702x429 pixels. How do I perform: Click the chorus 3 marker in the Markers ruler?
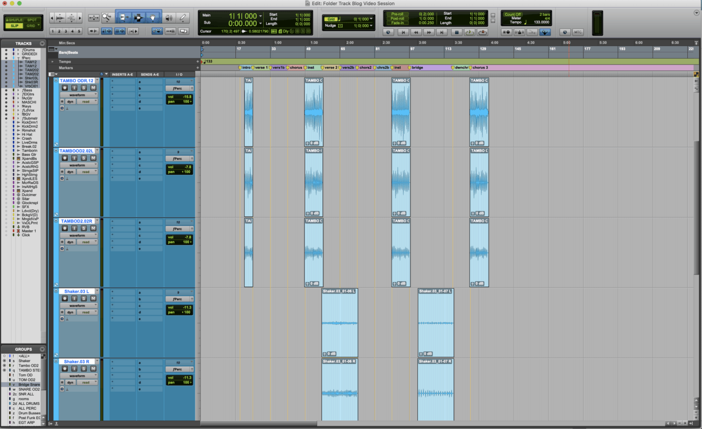[x=472, y=67]
